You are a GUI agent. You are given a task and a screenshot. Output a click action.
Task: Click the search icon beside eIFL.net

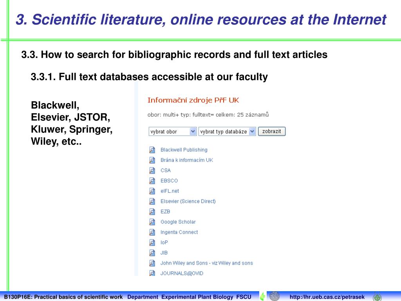(152, 191)
